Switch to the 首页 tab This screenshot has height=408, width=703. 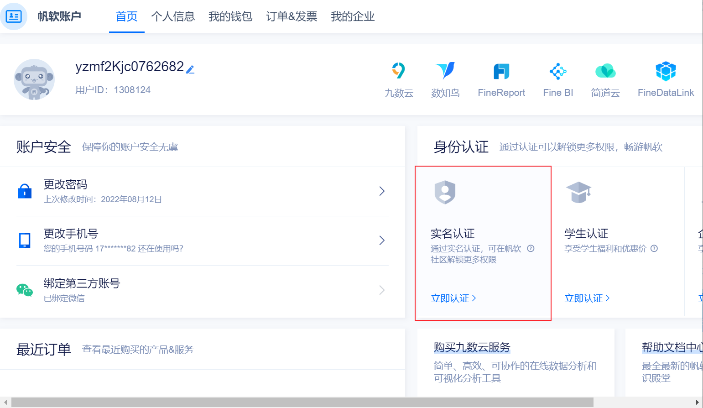point(127,16)
